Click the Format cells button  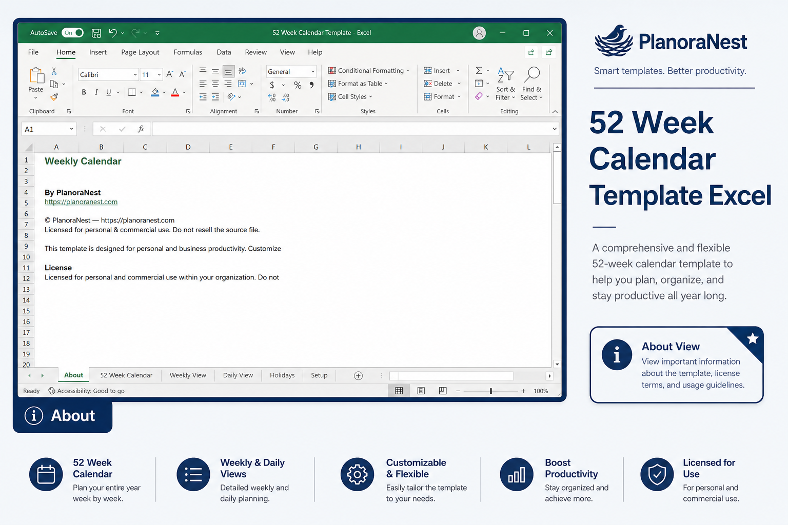coord(443,96)
